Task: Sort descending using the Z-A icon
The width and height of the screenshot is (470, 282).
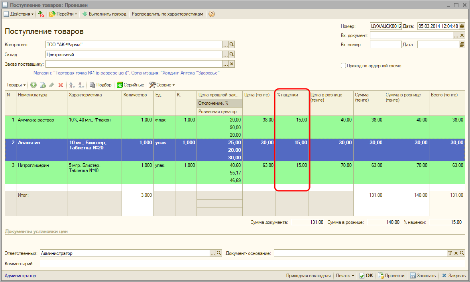Action: (81, 85)
